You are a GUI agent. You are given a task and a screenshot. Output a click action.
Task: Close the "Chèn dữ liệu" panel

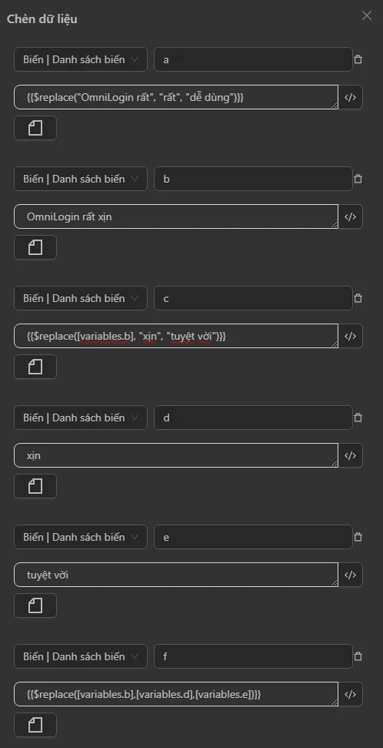[x=366, y=15]
